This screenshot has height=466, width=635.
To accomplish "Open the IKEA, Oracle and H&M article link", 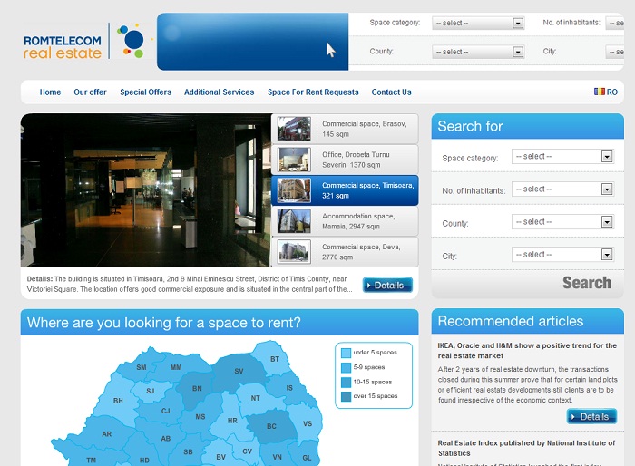I will pos(526,351).
